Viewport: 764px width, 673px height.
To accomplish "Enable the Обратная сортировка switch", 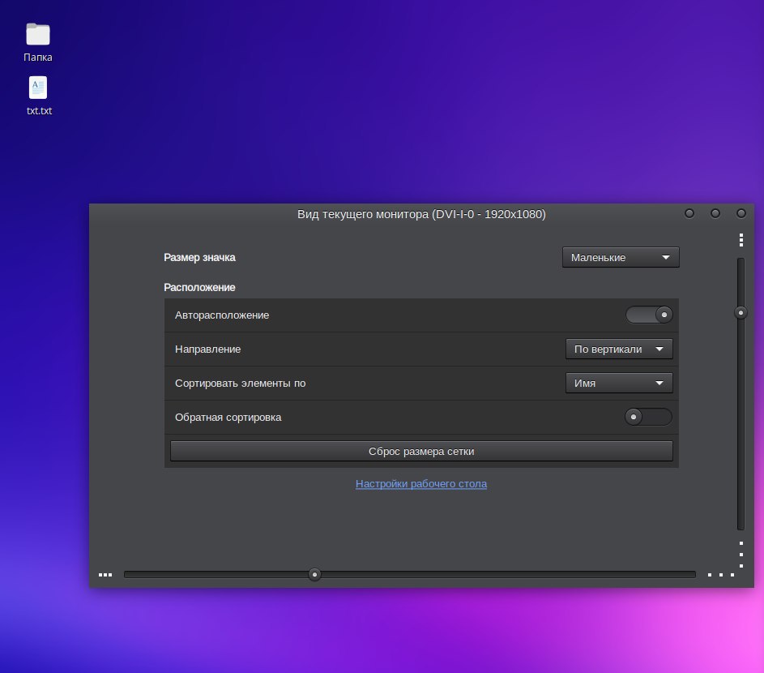I will tap(648, 417).
